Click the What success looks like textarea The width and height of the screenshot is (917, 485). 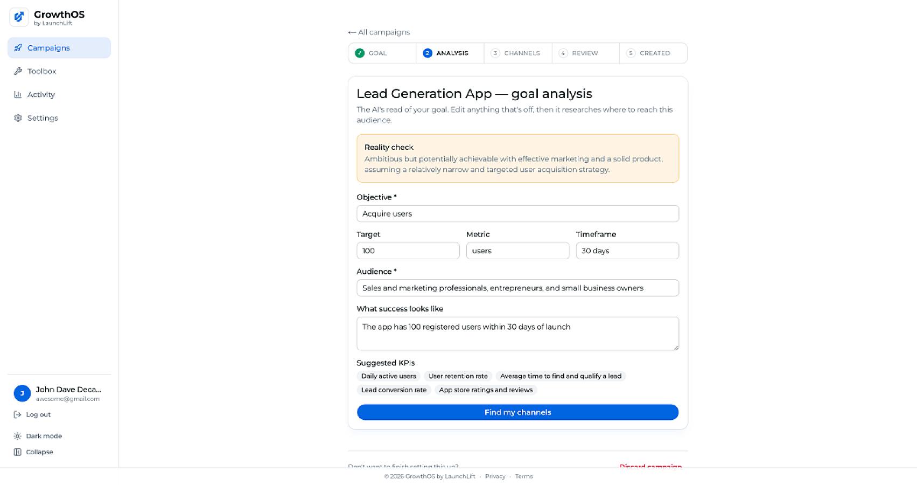point(517,334)
